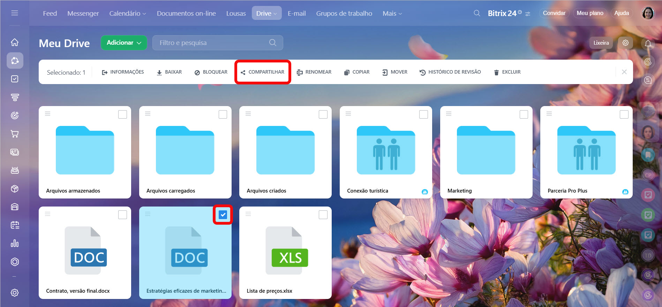662x307 pixels.
Task: Click the Ajuda button
Action: (x=622, y=13)
